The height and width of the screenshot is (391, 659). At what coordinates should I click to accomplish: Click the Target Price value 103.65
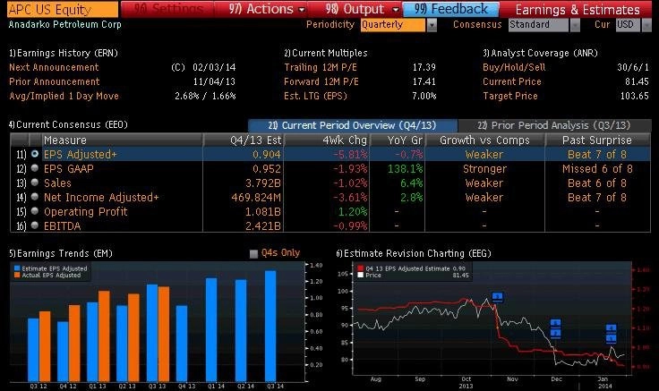click(635, 96)
